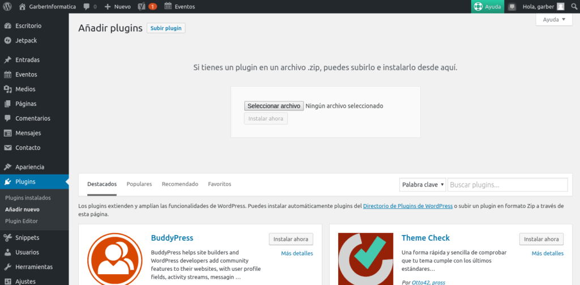
Task: Open Plugin Editor submenu item
Action: pyautogui.click(x=22, y=222)
